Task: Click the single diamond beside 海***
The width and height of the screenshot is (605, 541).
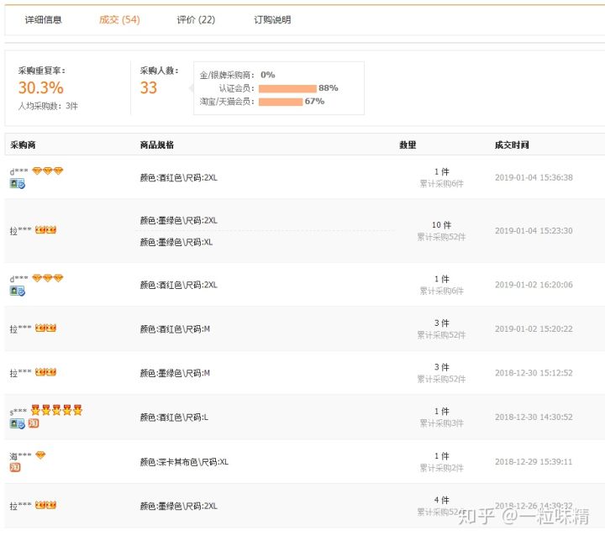Action: tap(40, 455)
